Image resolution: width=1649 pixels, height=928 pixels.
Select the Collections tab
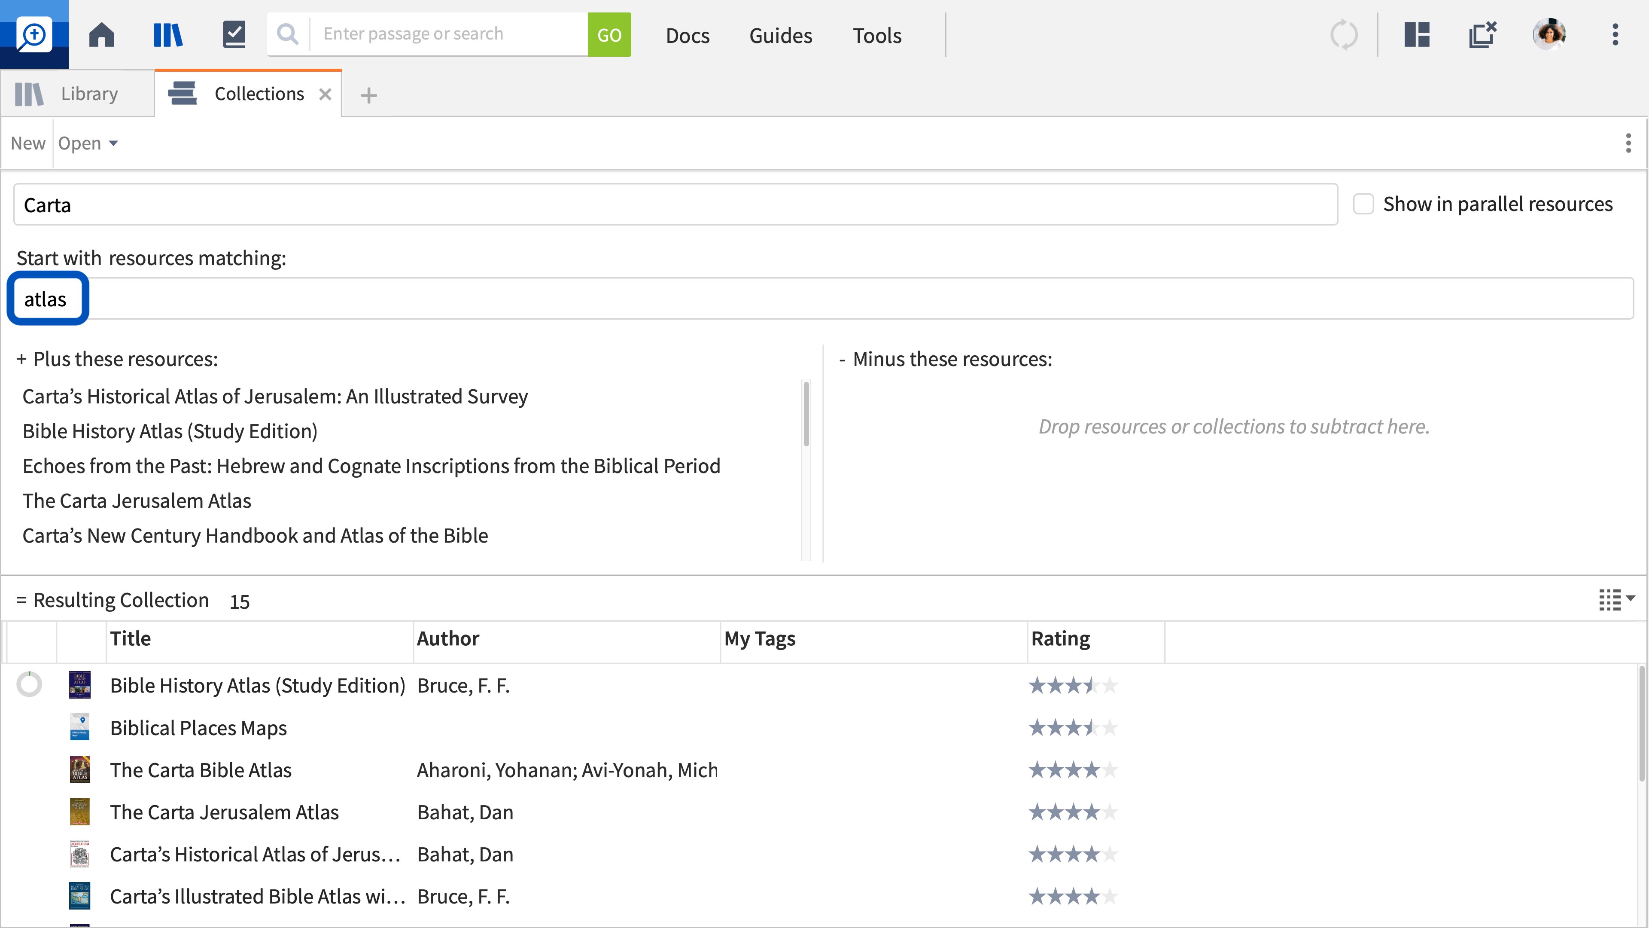tap(248, 94)
